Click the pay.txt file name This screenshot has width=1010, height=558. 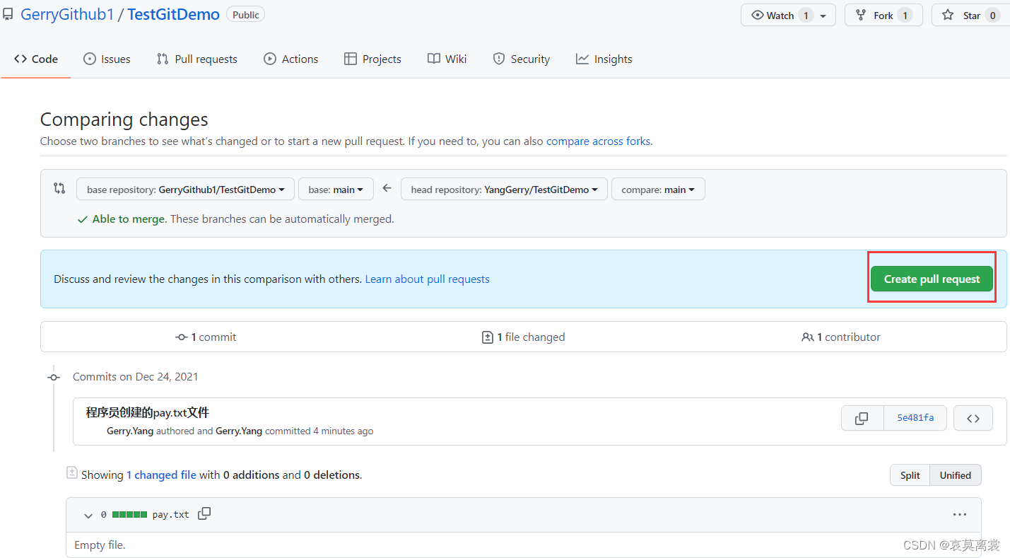tap(171, 515)
